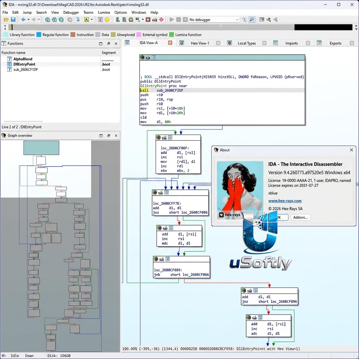This screenshot has width=359, height=359.
Task: Expand the dropdown beside text search icon
Action: (92, 20)
